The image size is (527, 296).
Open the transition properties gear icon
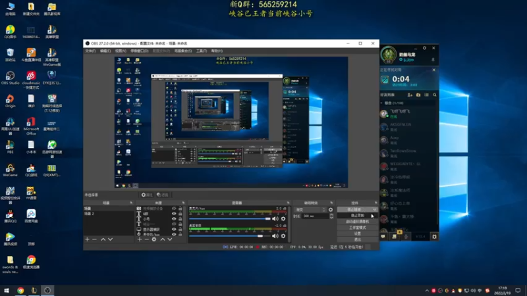(331, 210)
